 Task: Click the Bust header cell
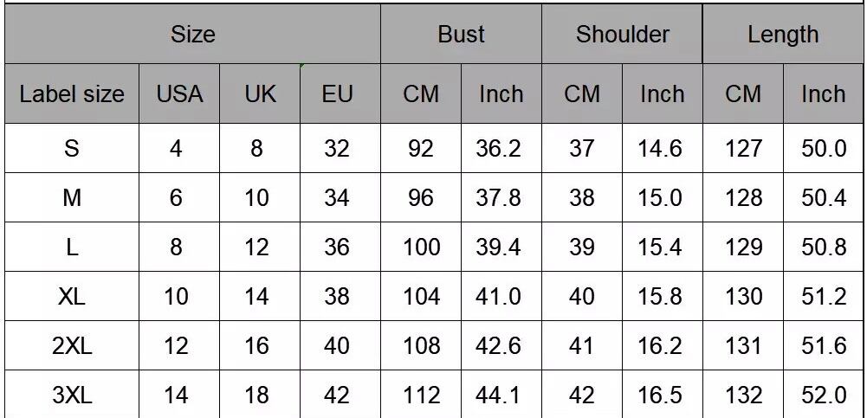[461, 35]
